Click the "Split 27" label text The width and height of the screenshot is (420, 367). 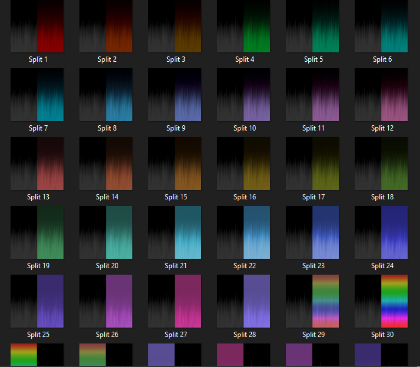coord(176,335)
